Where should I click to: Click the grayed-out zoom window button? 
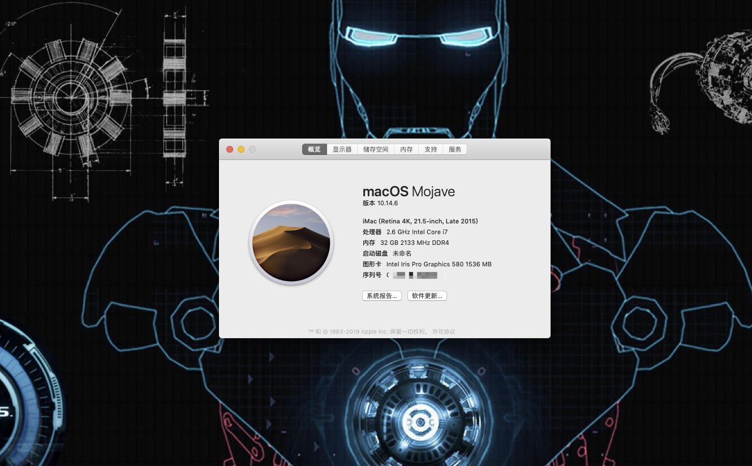[x=252, y=149]
